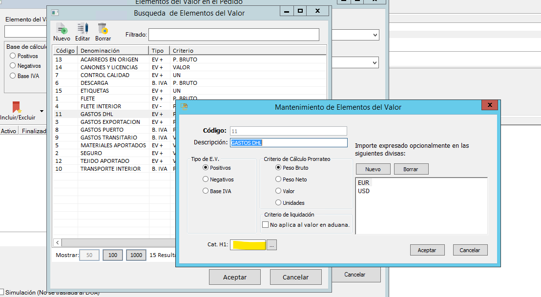Select the Peso Neto radio option
This screenshot has width=541, height=297.
tap(279, 179)
